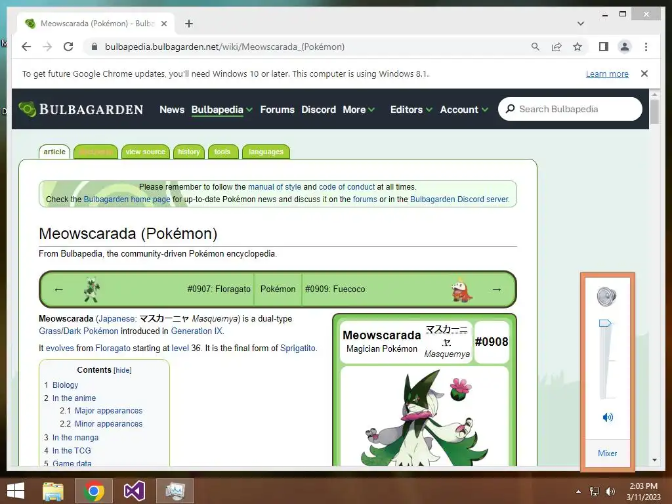Expand the More dropdown
672x504 pixels.
tap(359, 110)
